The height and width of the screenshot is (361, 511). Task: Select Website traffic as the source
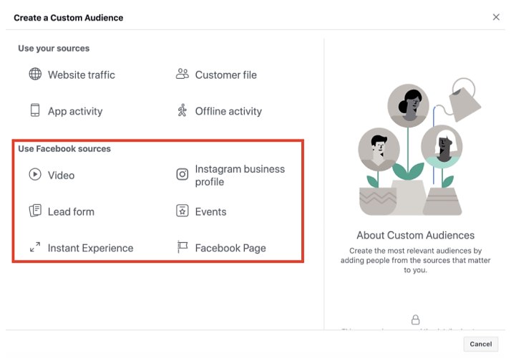click(72, 74)
